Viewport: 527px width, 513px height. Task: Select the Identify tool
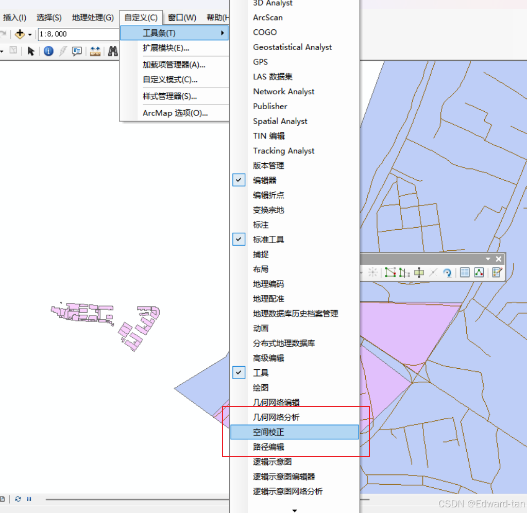pyautogui.click(x=47, y=51)
